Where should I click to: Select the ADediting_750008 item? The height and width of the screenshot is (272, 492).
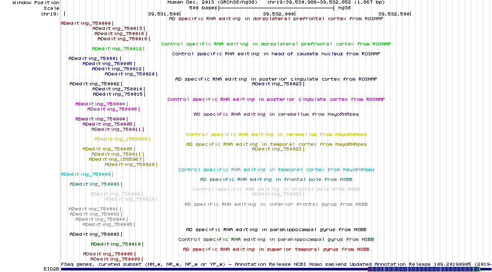pos(113,109)
